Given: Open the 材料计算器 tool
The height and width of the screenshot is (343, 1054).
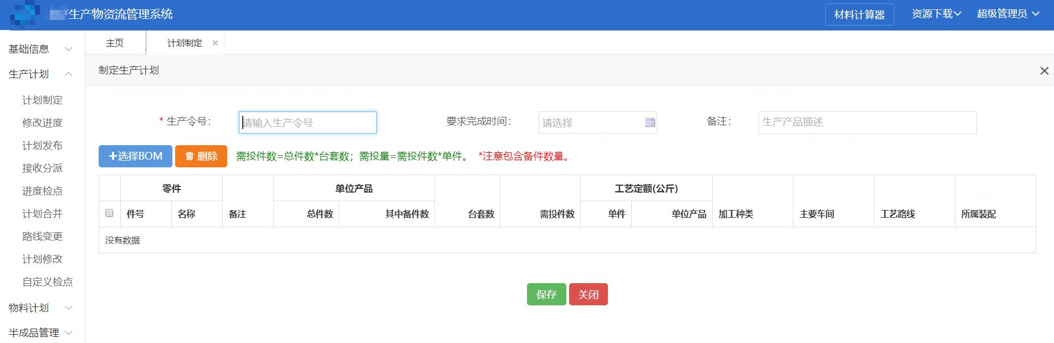Looking at the screenshot, I should click(859, 14).
